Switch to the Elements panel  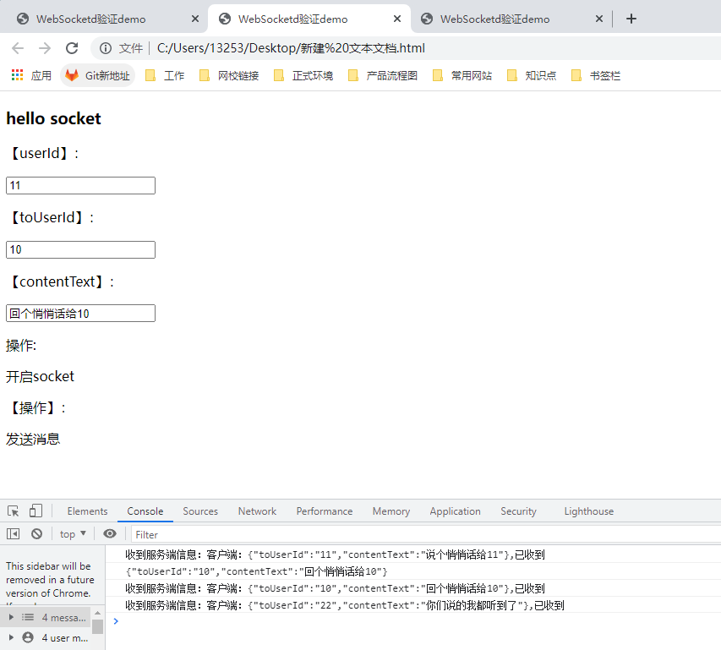87,511
